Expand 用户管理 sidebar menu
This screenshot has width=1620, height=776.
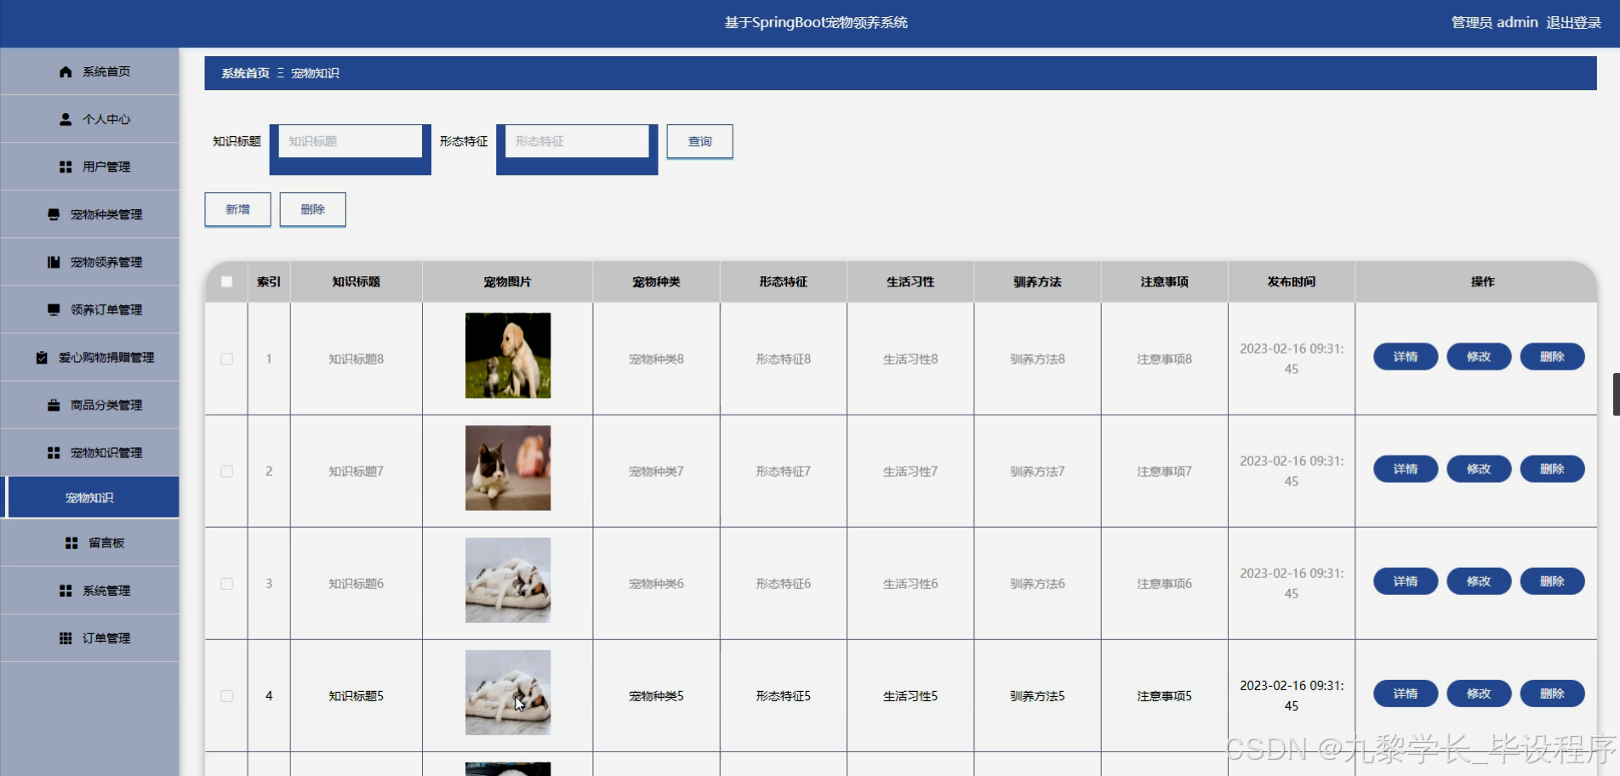point(89,167)
